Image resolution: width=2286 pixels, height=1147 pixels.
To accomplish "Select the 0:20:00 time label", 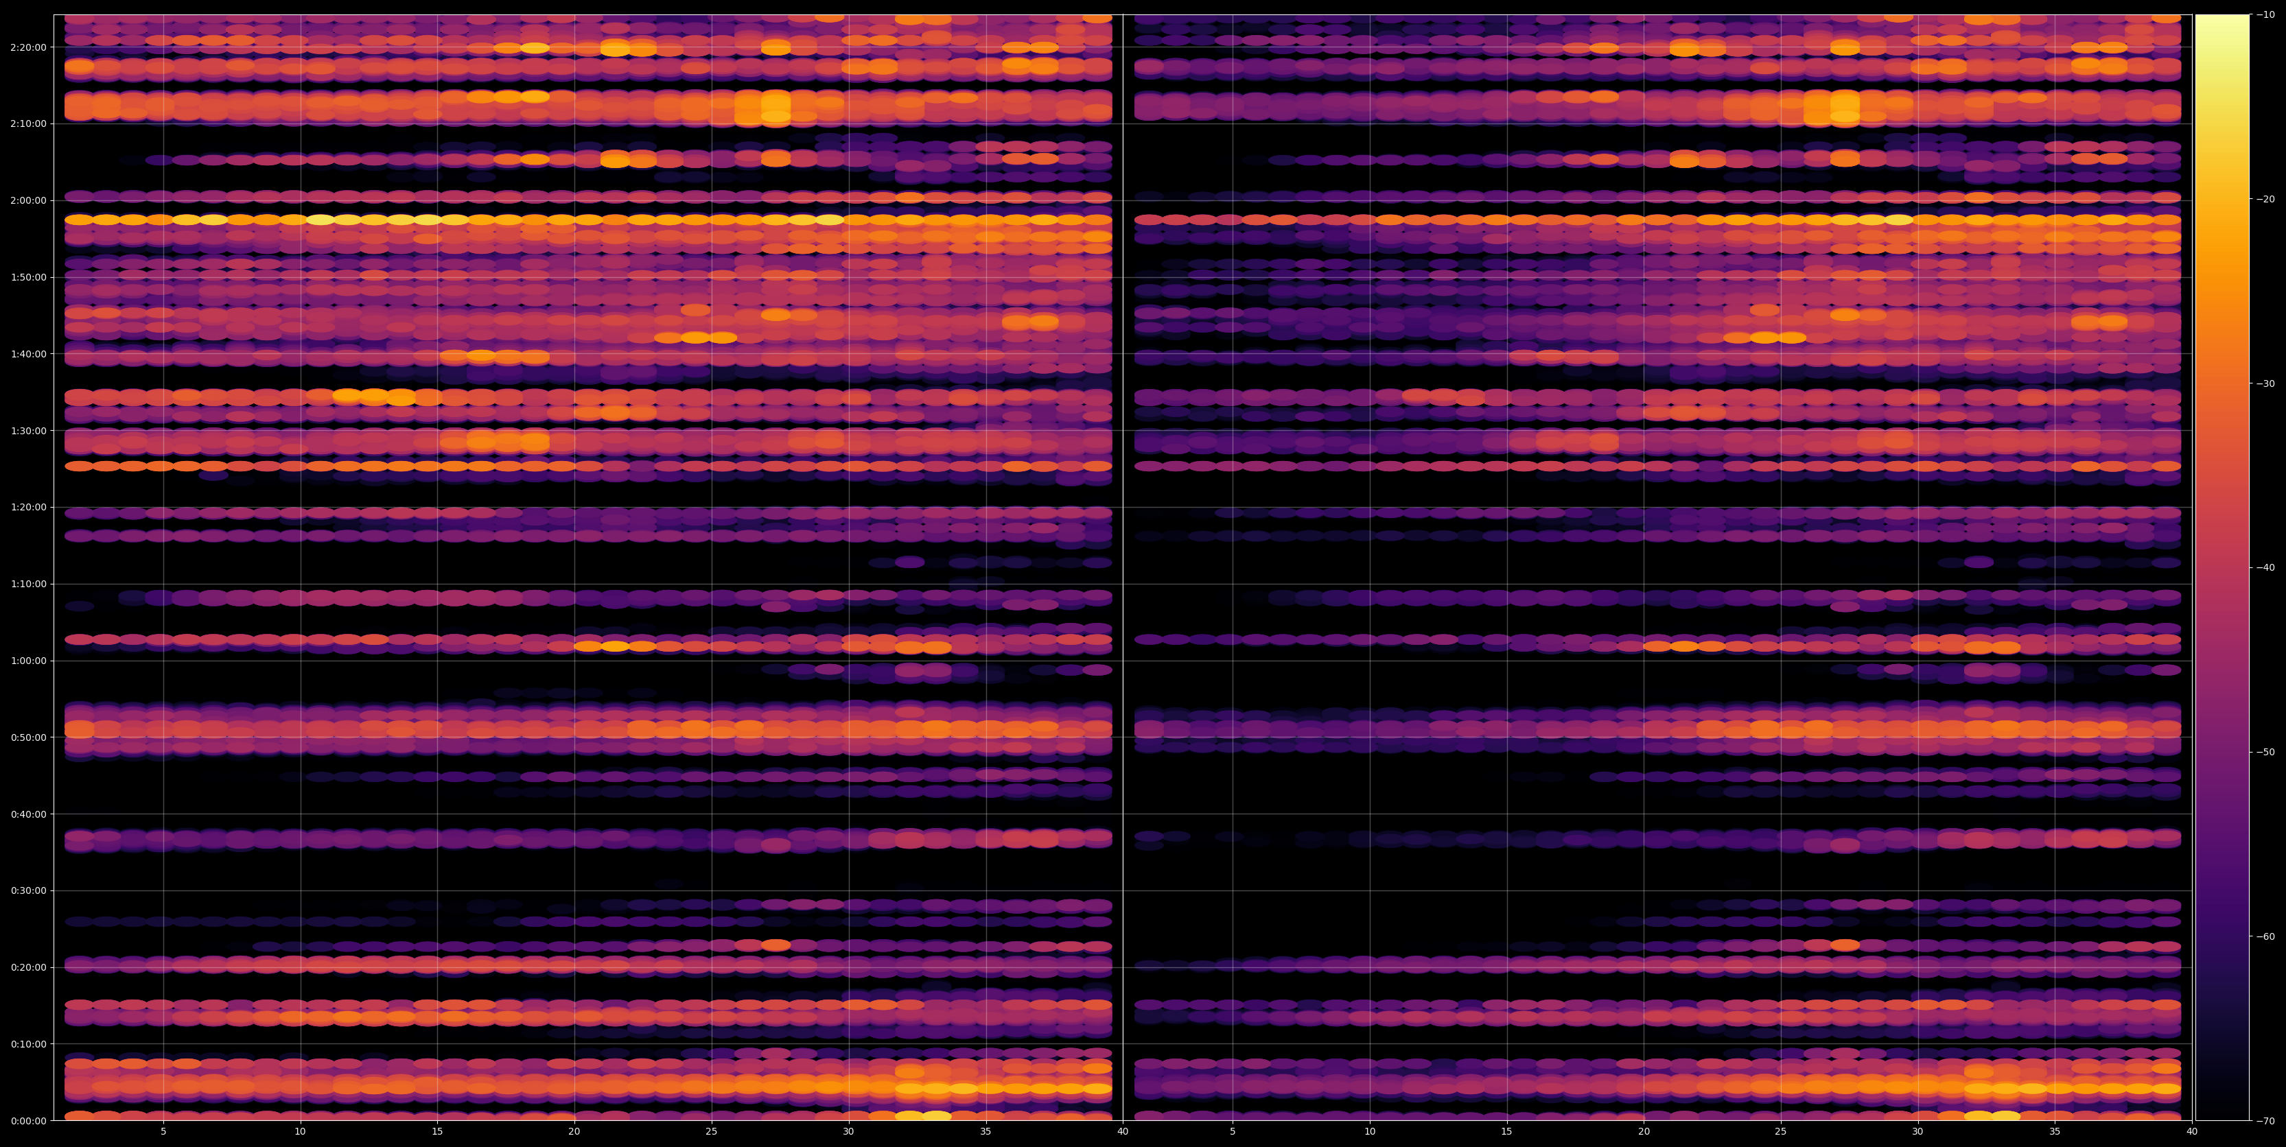I will pyautogui.click(x=28, y=967).
